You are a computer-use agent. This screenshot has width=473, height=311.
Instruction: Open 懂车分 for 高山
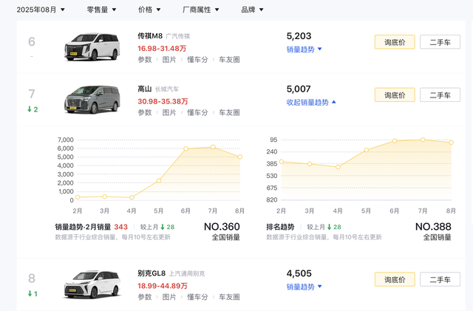pos(197,112)
